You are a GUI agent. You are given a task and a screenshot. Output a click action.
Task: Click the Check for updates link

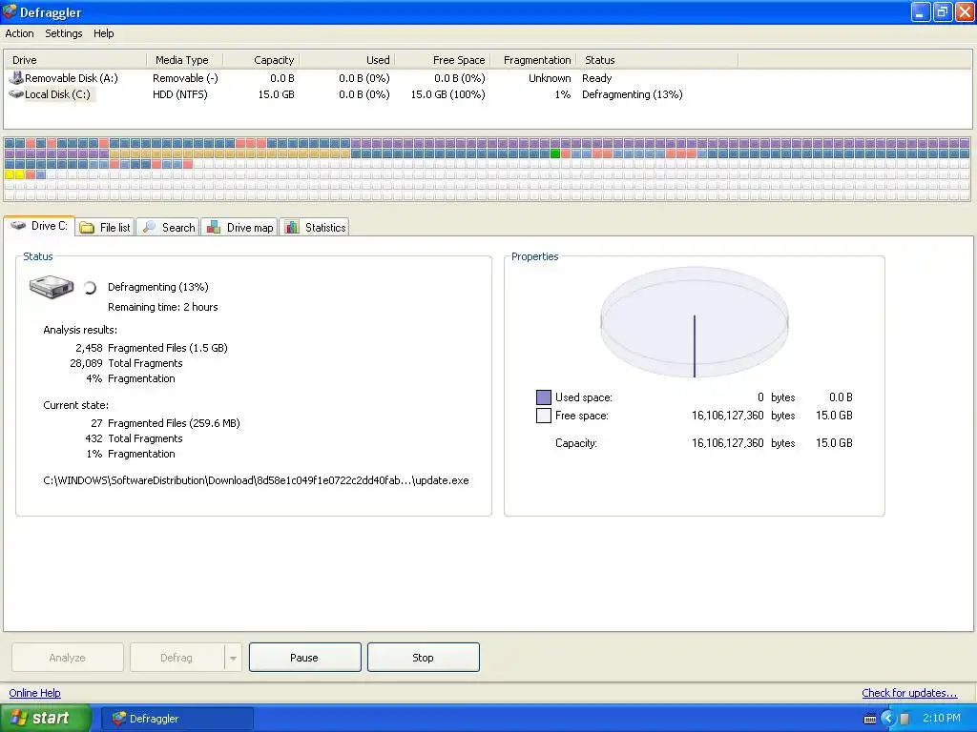tap(909, 693)
